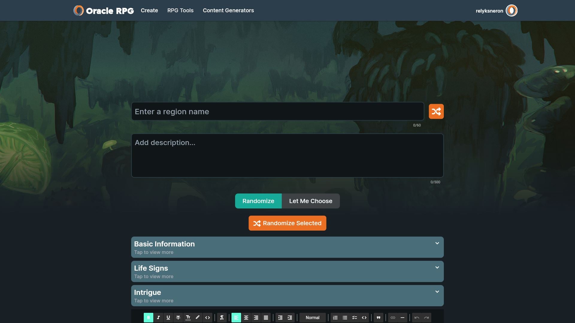Image resolution: width=575 pixels, height=323 pixels.
Task: Click the highlighter pen icon
Action: pos(198,318)
